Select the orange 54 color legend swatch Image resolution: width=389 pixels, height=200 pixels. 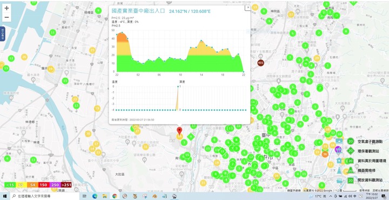(32, 185)
